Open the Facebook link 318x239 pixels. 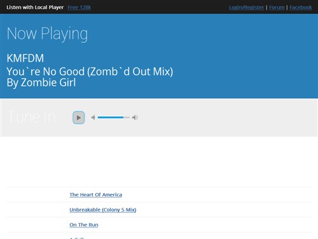[x=300, y=8]
